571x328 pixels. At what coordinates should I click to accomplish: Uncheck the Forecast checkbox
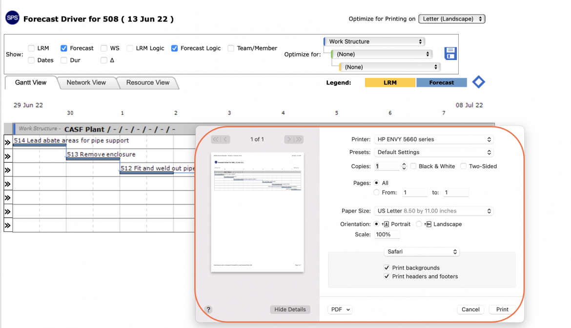[x=64, y=48]
